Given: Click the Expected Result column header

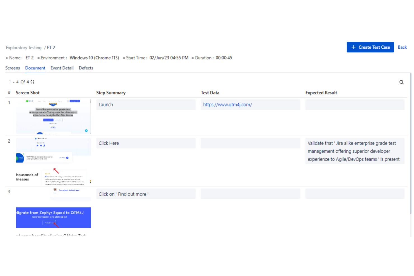Looking at the screenshot, I should click(321, 93).
